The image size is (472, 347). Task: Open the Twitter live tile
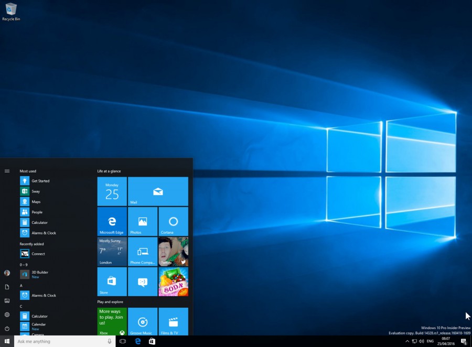pos(174,252)
